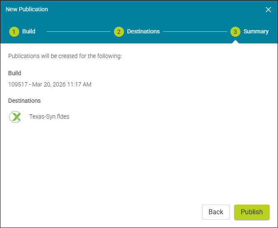The width and height of the screenshot is (278, 228).
Task: Click the white pointer under Summary
Action: coord(235,41)
